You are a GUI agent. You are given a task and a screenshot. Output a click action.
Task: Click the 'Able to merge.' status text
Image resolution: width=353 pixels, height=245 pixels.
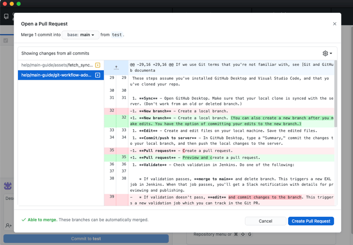pyautogui.click(x=42, y=220)
